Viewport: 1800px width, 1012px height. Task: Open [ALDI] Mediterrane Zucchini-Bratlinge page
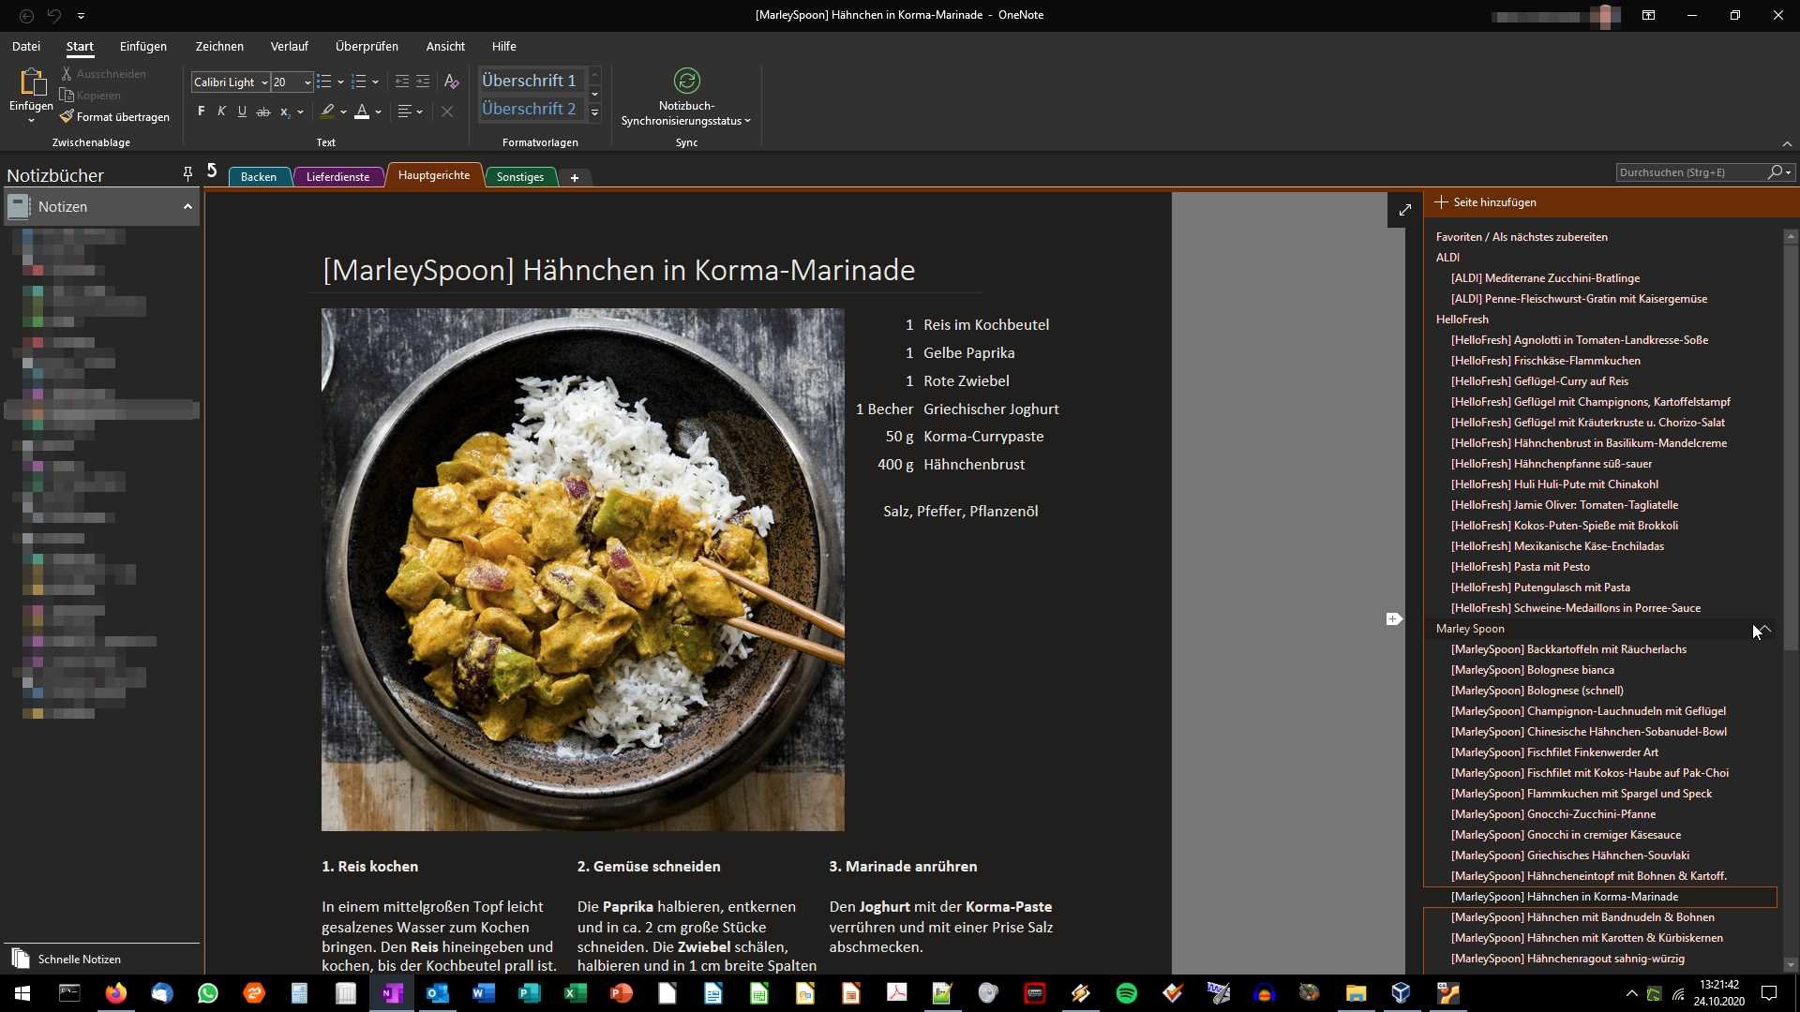[1545, 278]
